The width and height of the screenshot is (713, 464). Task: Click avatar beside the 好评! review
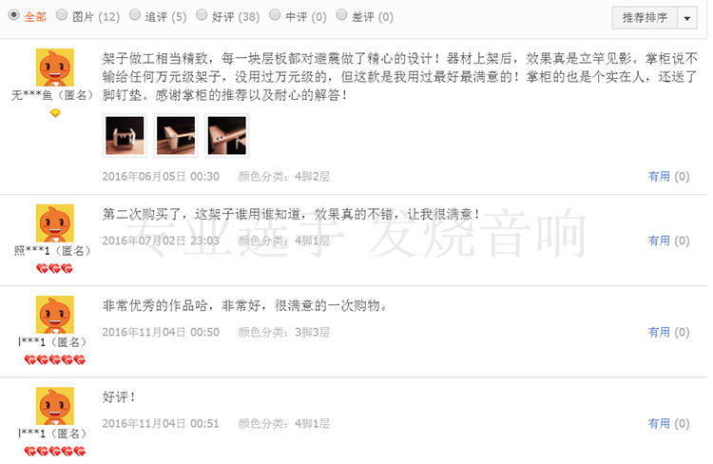pos(54,406)
